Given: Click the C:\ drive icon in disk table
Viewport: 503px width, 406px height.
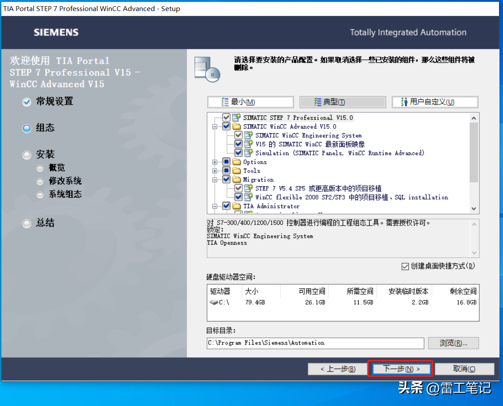Looking at the screenshot, I should tap(214, 303).
